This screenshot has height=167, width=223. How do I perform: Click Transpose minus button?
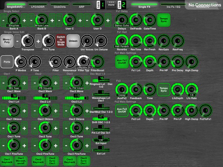(17, 41)
